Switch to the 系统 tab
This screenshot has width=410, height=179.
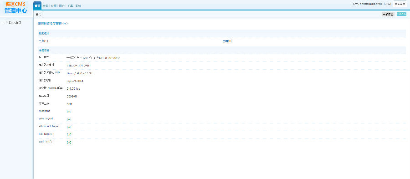click(x=78, y=6)
